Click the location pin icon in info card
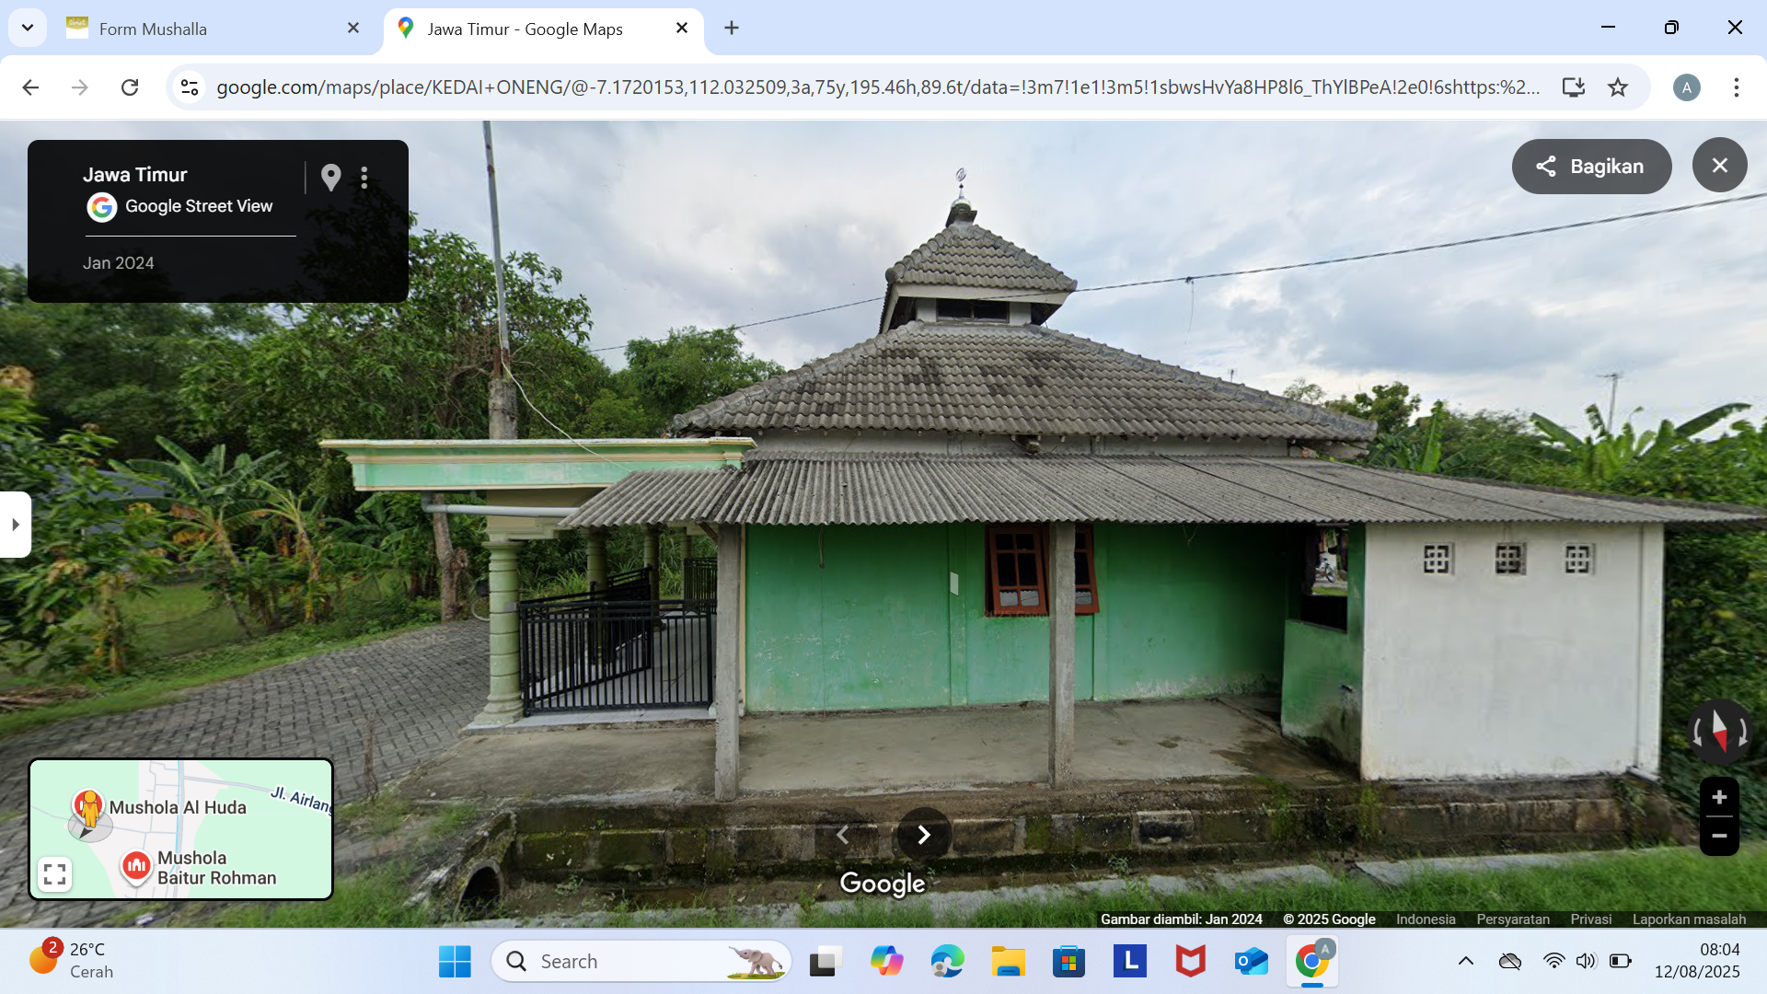The height and width of the screenshot is (994, 1767). pyautogui.click(x=330, y=177)
